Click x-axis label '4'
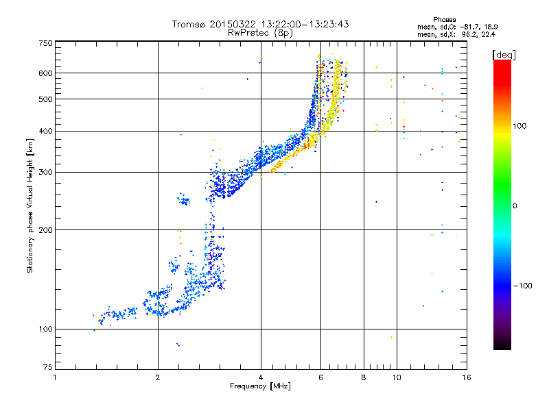The width and height of the screenshot is (549, 411). [x=261, y=377]
